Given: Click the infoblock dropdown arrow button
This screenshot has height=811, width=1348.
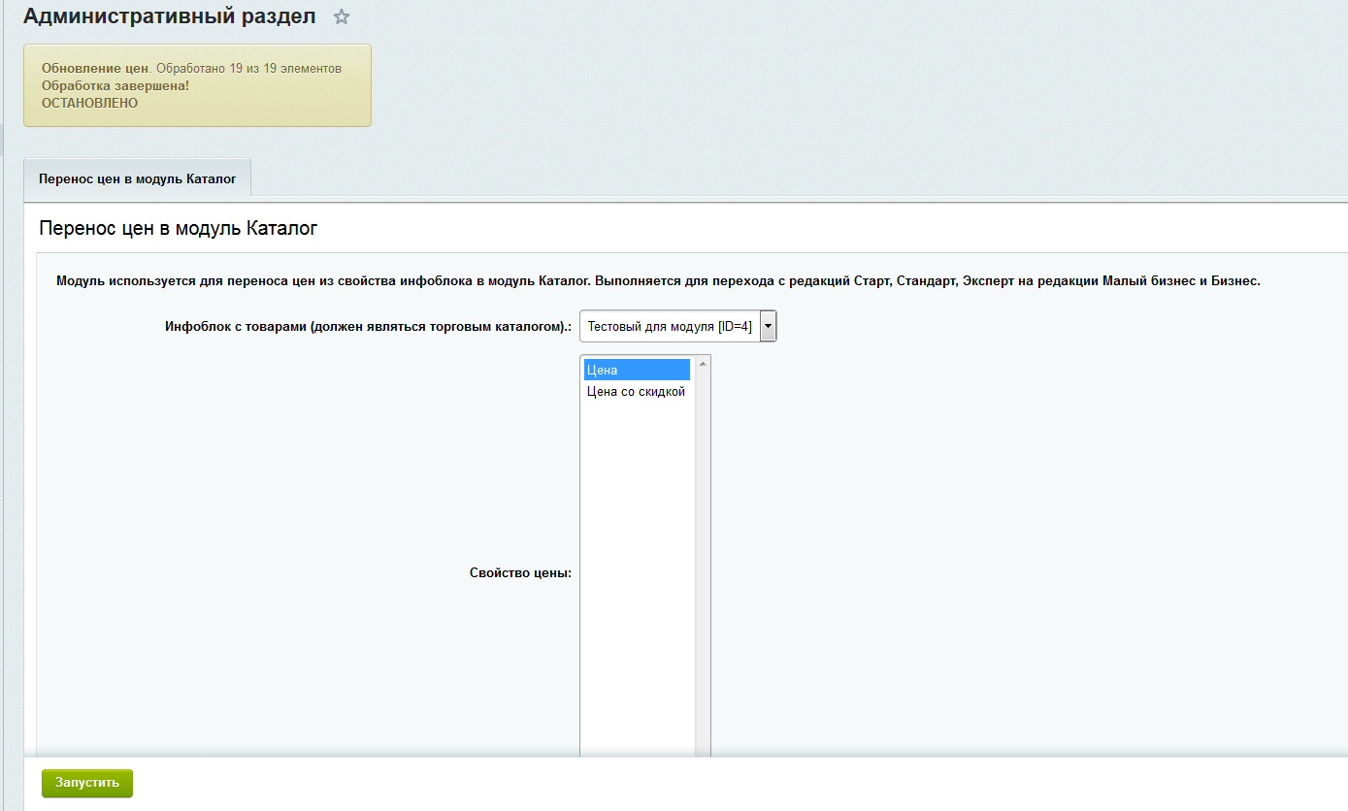Looking at the screenshot, I should (x=768, y=327).
